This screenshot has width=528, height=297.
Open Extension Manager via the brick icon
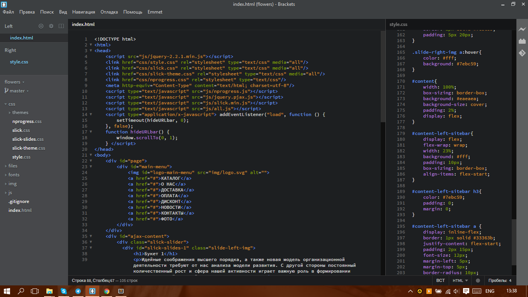click(522, 41)
